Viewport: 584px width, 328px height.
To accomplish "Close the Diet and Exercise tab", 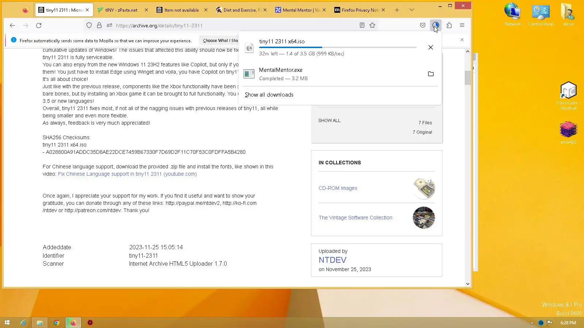I will click(x=265, y=10).
